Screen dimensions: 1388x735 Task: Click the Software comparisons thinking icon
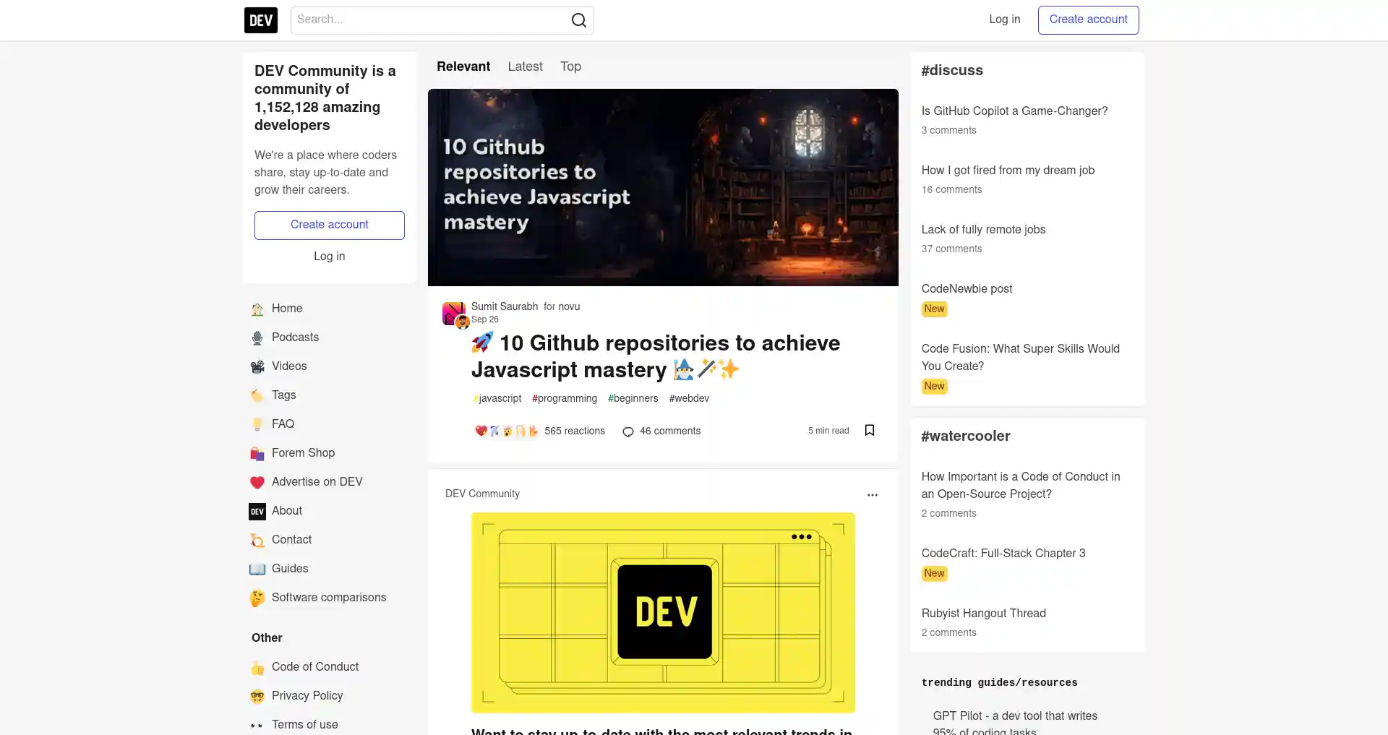[257, 598]
